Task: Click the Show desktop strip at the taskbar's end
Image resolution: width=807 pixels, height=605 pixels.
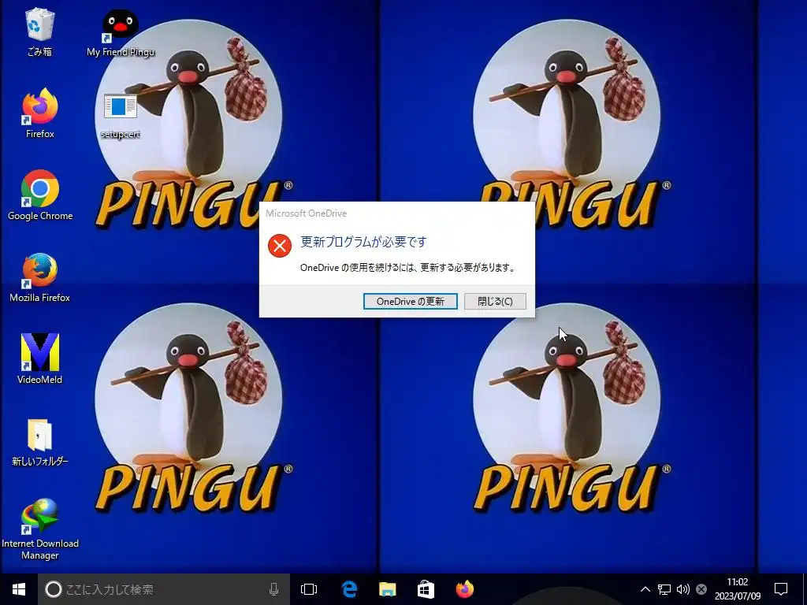Action: [x=805, y=589]
